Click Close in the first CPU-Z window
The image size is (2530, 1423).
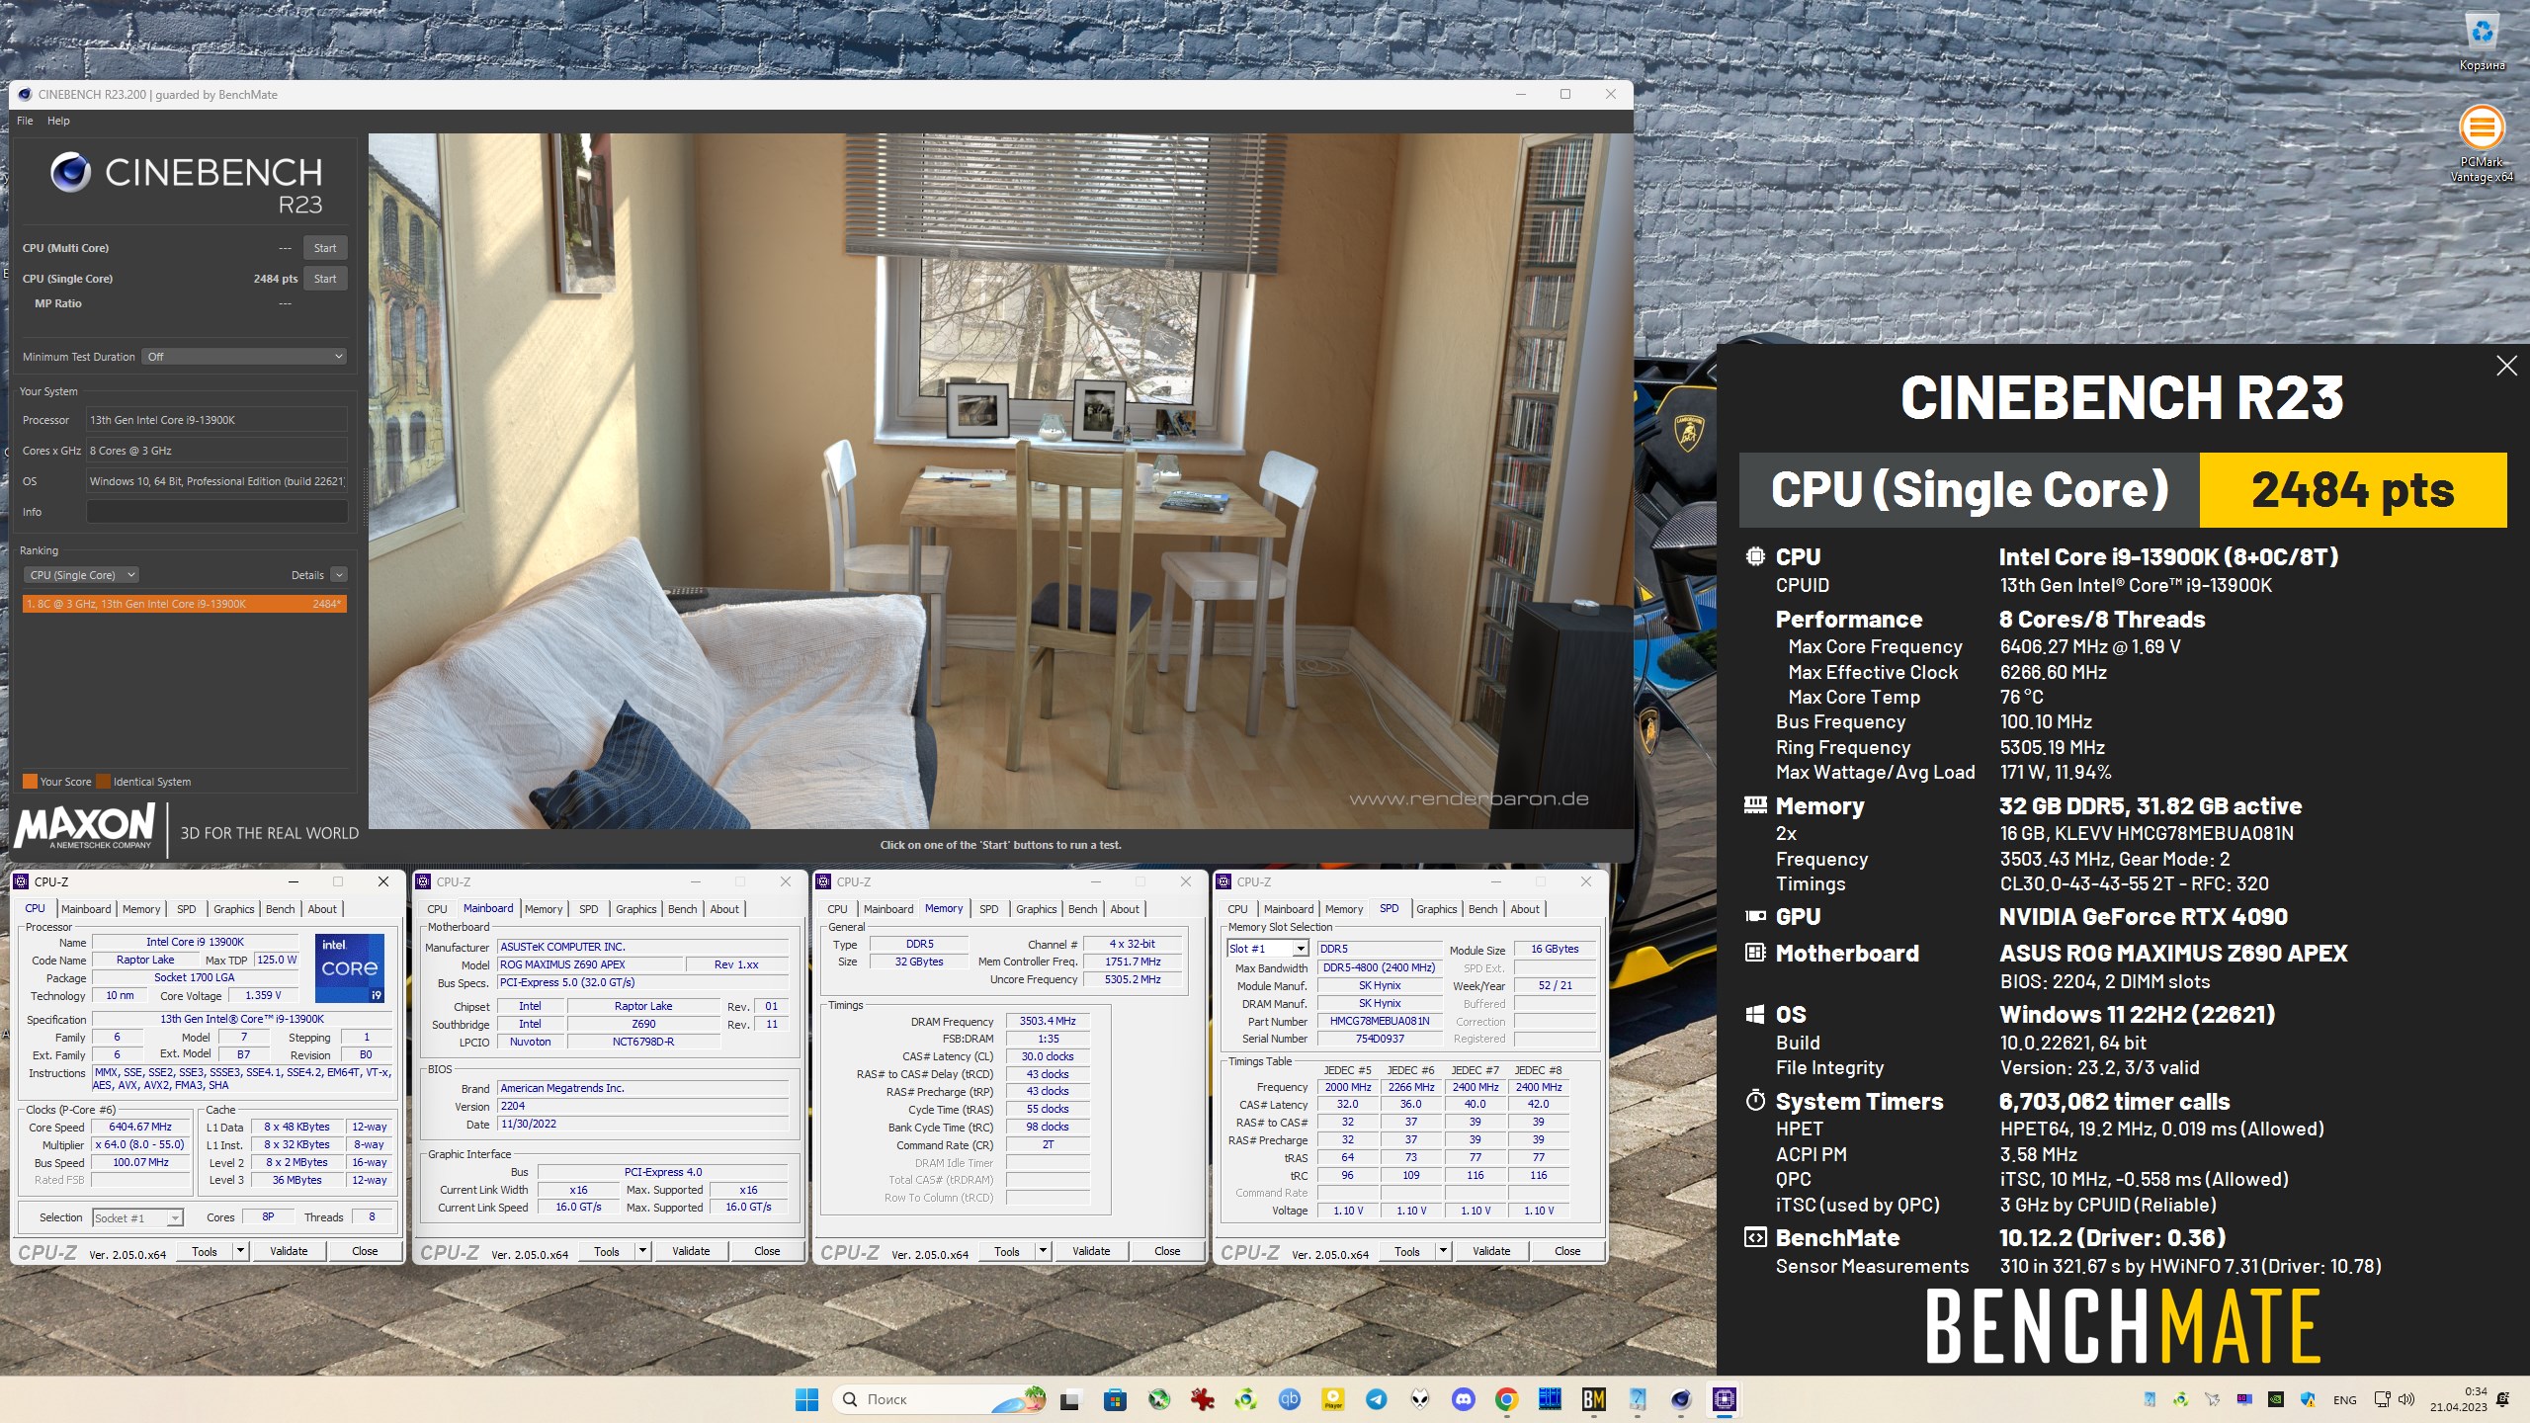[365, 1251]
